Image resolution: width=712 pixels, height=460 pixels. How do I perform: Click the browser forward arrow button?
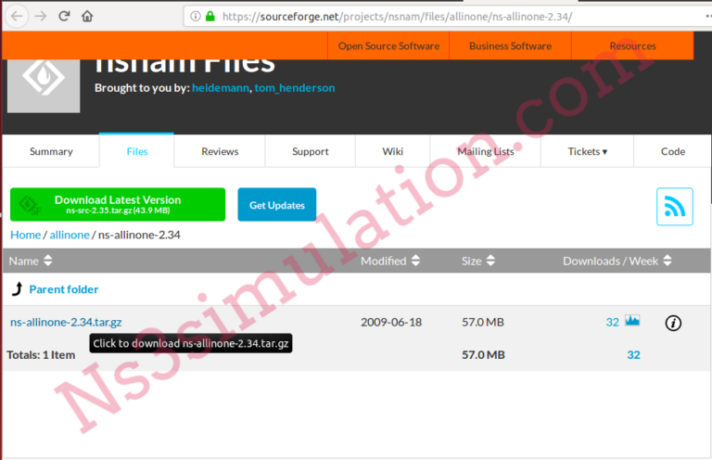coord(40,16)
